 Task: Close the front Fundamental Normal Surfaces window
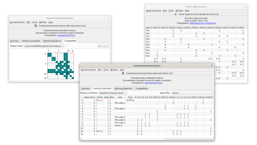point(212,65)
